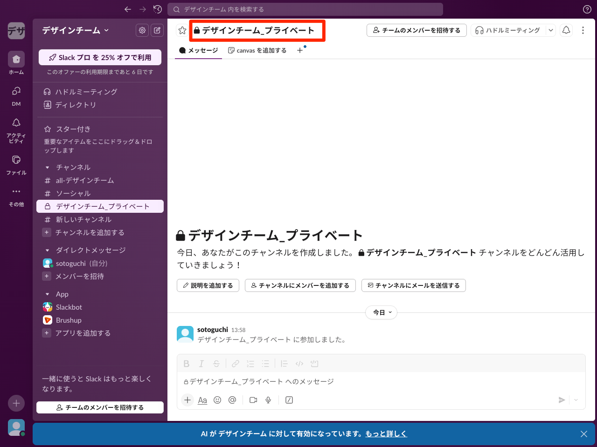Switch to the メッセージ tab

coord(198,50)
